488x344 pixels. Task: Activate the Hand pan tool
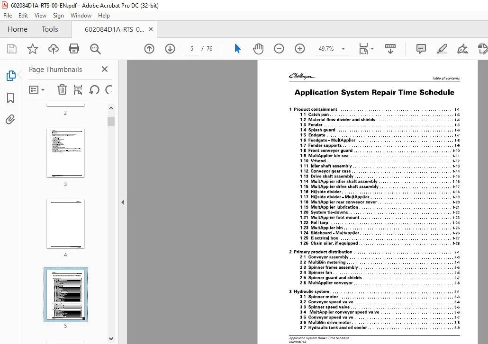pos(258,49)
